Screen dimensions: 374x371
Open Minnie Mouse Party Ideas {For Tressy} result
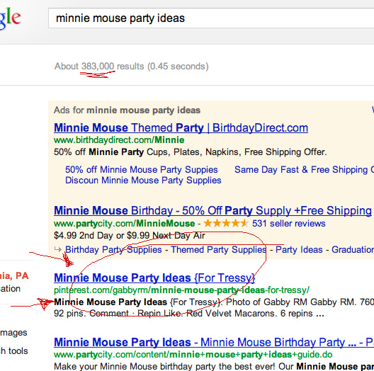click(x=154, y=278)
